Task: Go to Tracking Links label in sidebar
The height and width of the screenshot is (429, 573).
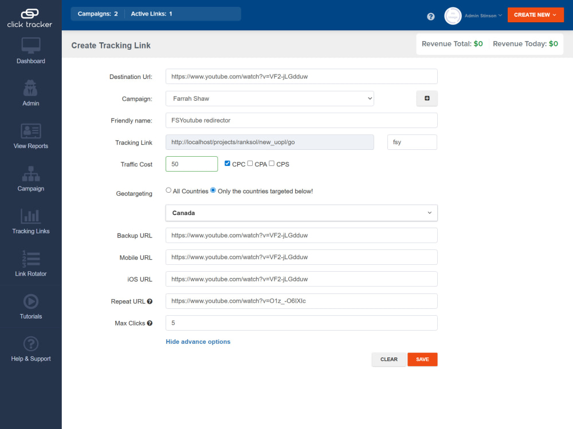Action: (31, 231)
